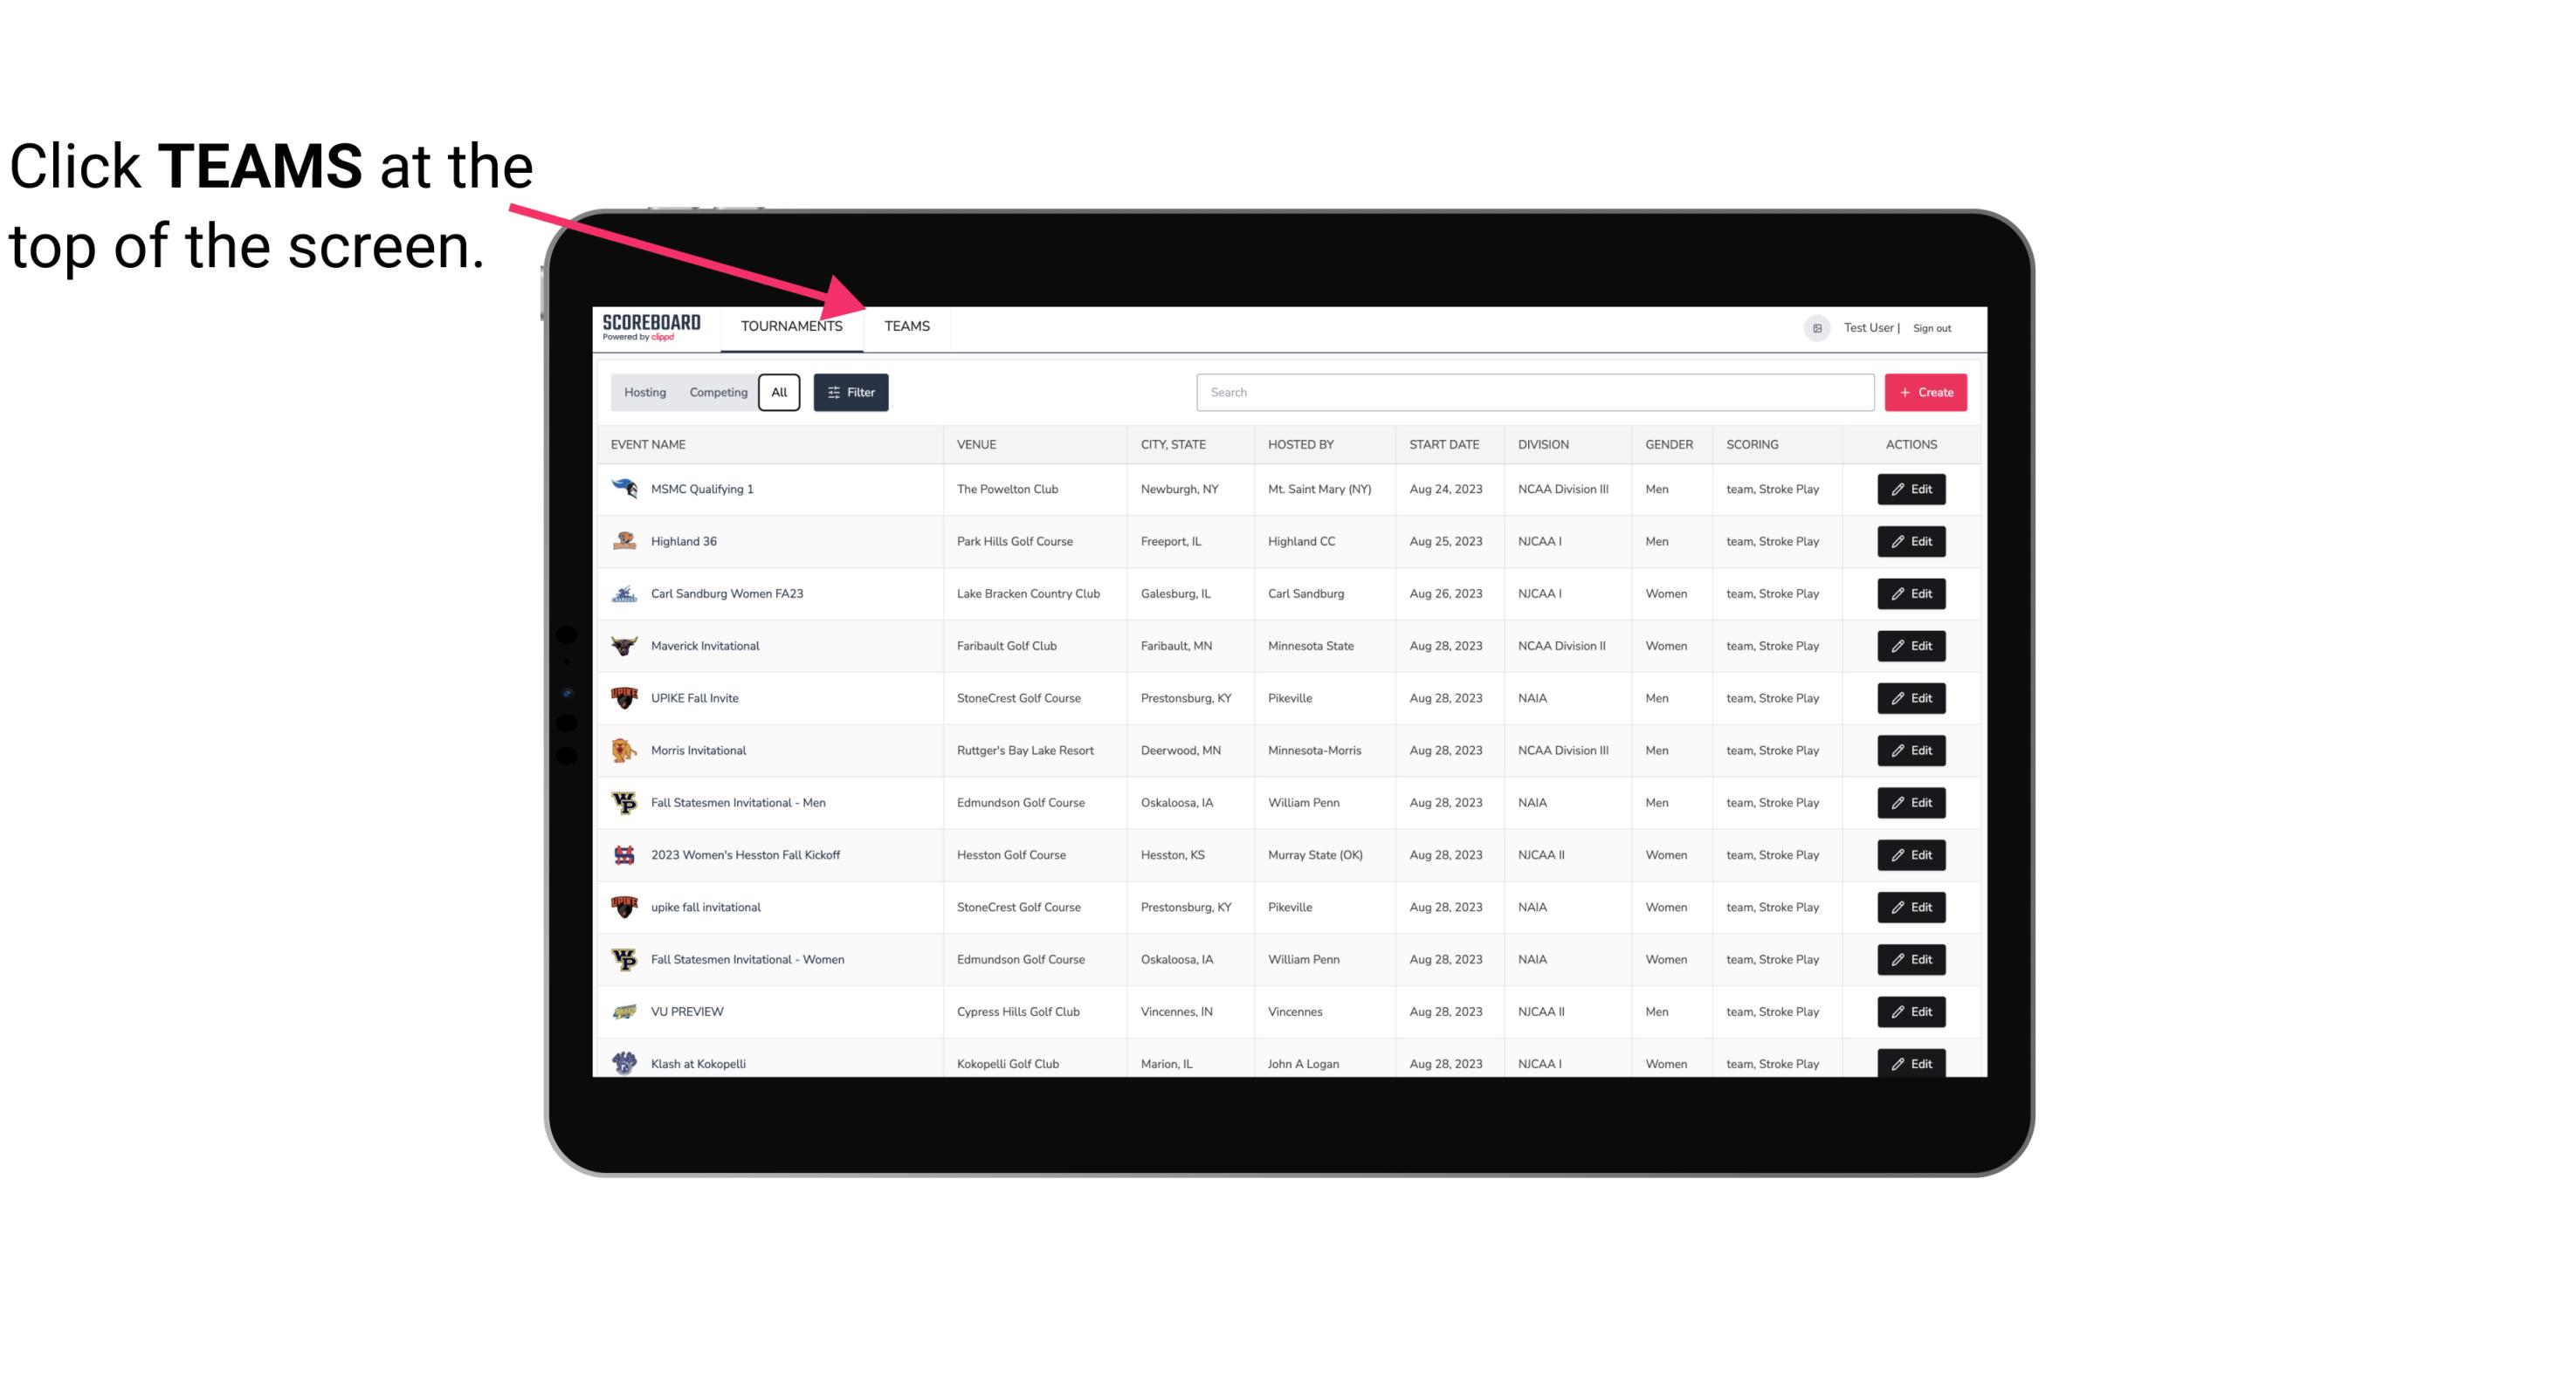Click Sign out link

click(x=1932, y=326)
